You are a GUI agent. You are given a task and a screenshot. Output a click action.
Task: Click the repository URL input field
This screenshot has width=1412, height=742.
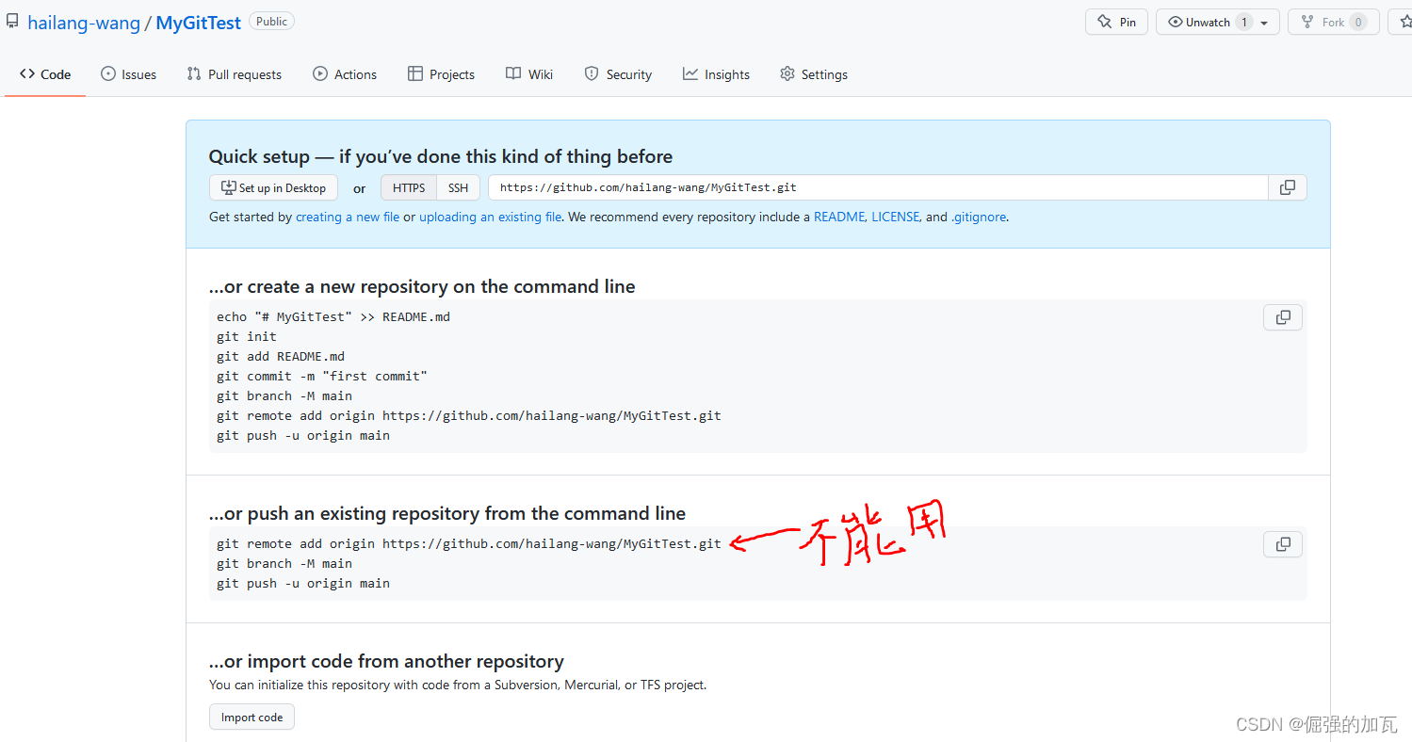[x=878, y=187]
